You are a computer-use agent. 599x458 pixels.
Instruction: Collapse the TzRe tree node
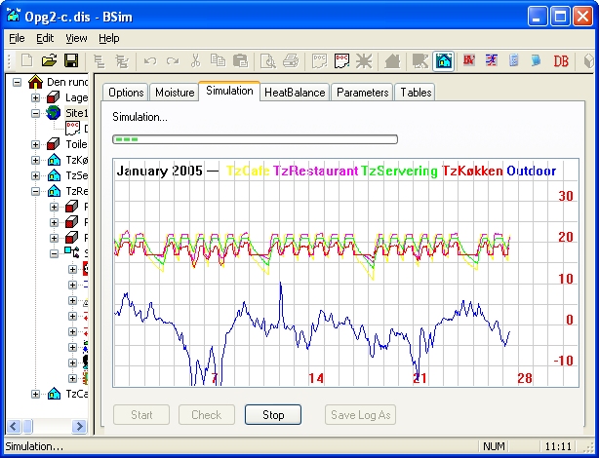point(35,191)
